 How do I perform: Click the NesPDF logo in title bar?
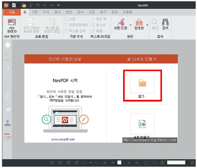pyautogui.click(x=6, y=5)
